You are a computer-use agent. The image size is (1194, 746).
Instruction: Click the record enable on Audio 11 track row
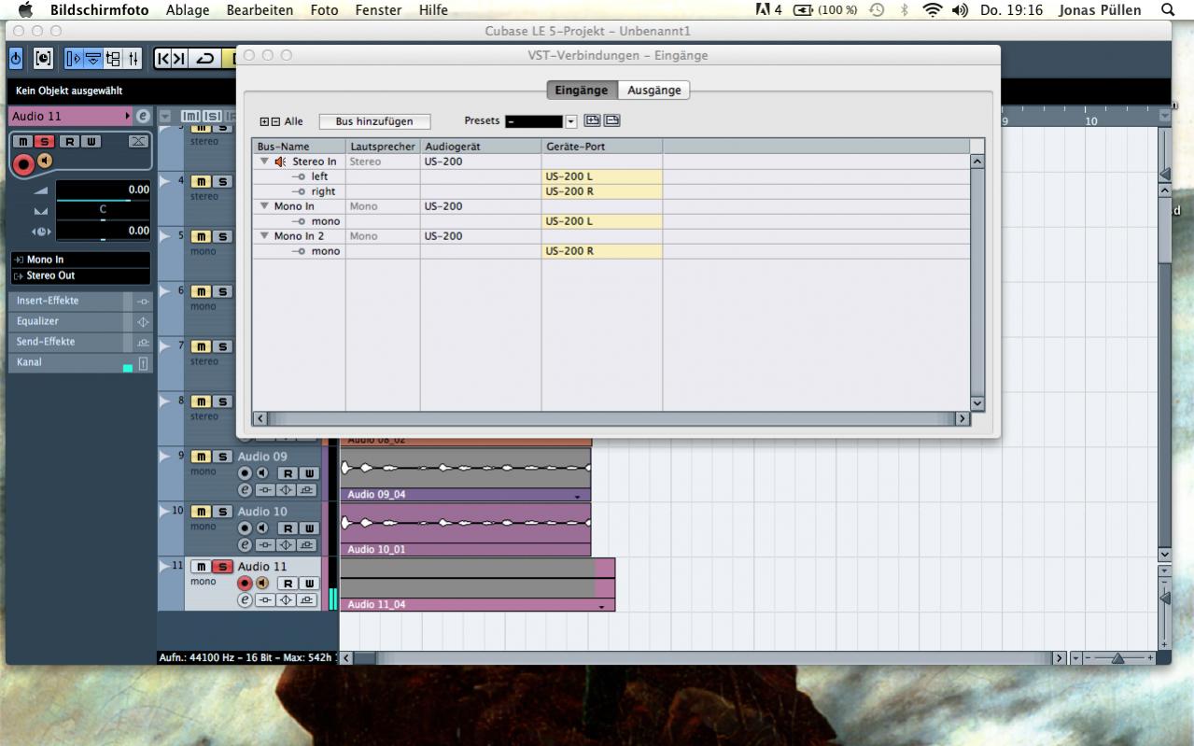[246, 583]
